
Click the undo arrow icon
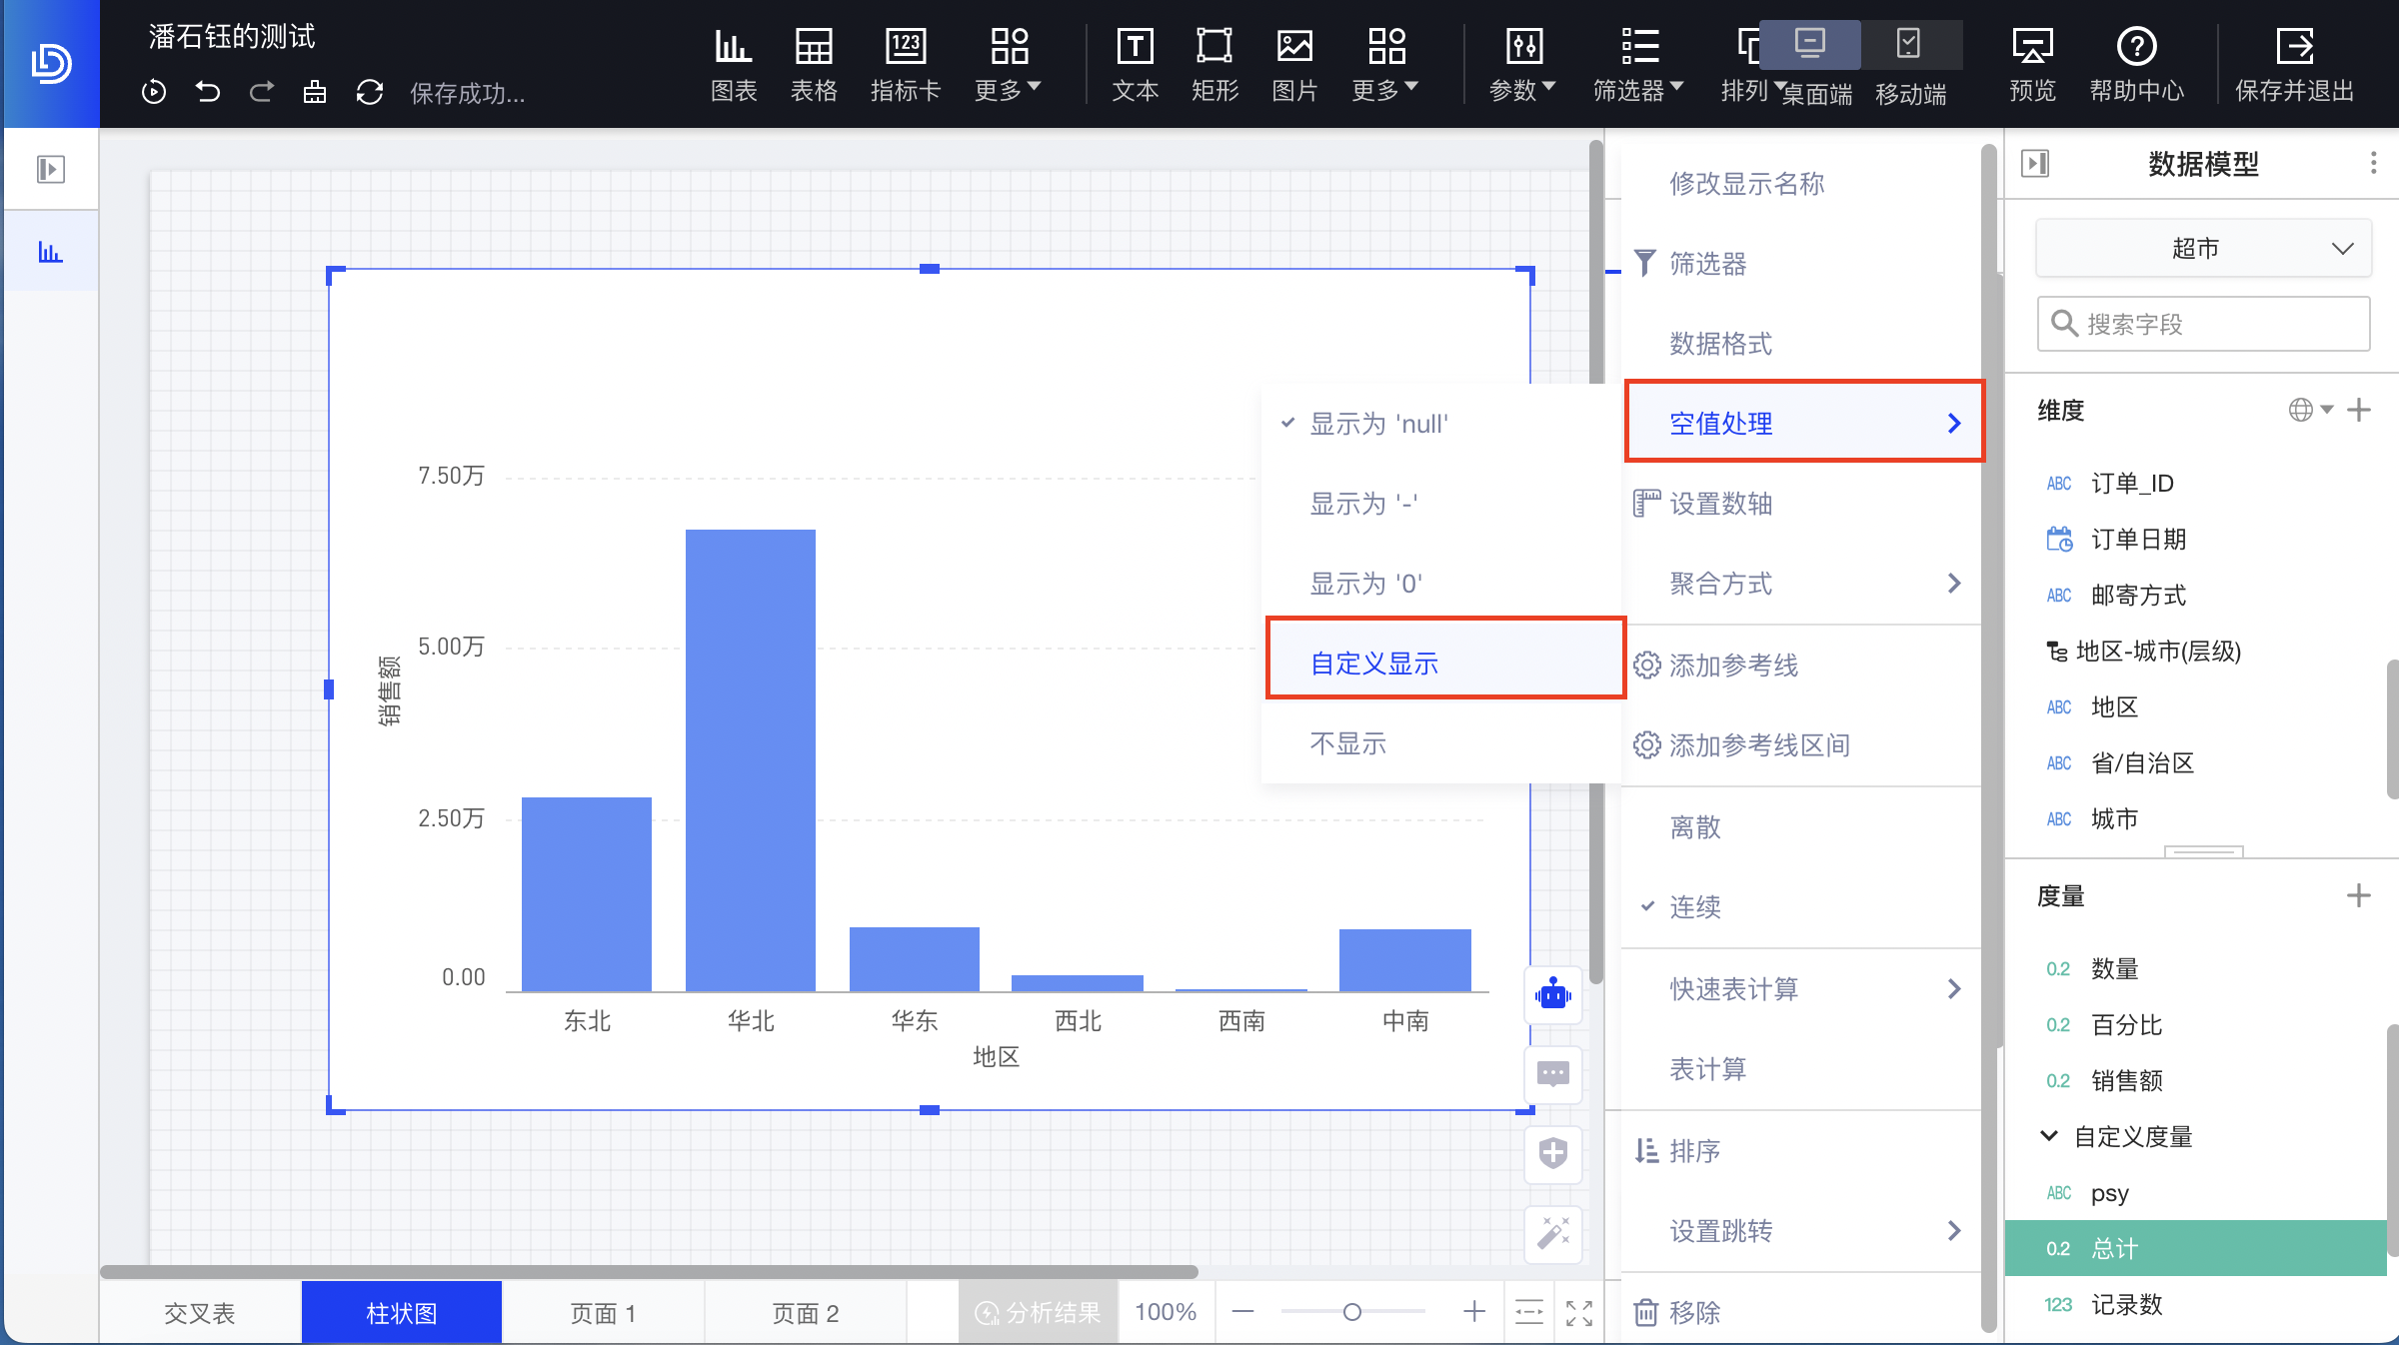[208, 92]
